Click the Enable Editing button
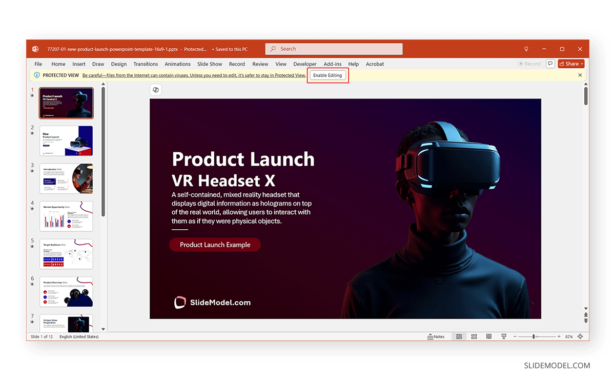615x381 pixels. pos(327,75)
